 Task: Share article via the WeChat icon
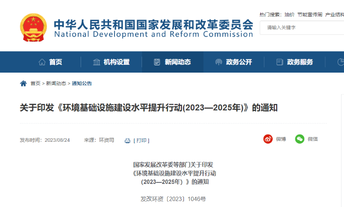[x=300, y=139]
